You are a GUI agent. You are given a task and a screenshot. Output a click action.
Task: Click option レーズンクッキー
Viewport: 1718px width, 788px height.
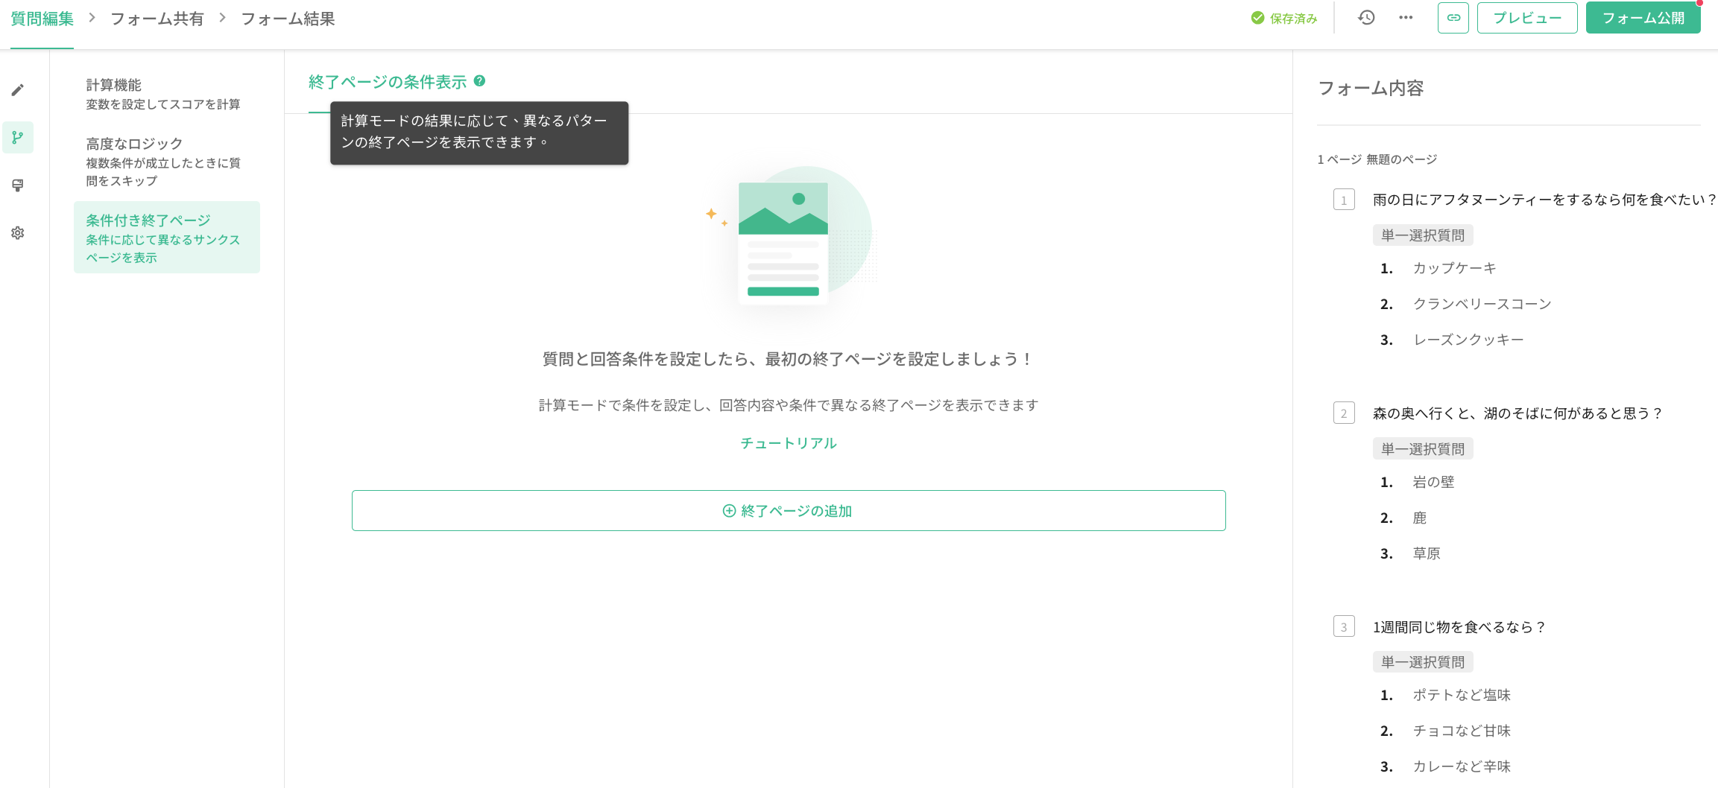point(1468,340)
